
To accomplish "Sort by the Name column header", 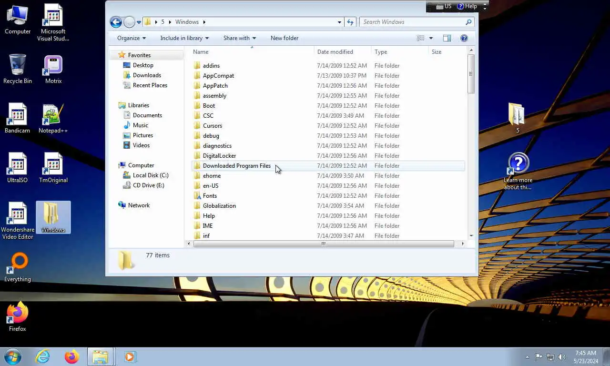I will click(252, 52).
